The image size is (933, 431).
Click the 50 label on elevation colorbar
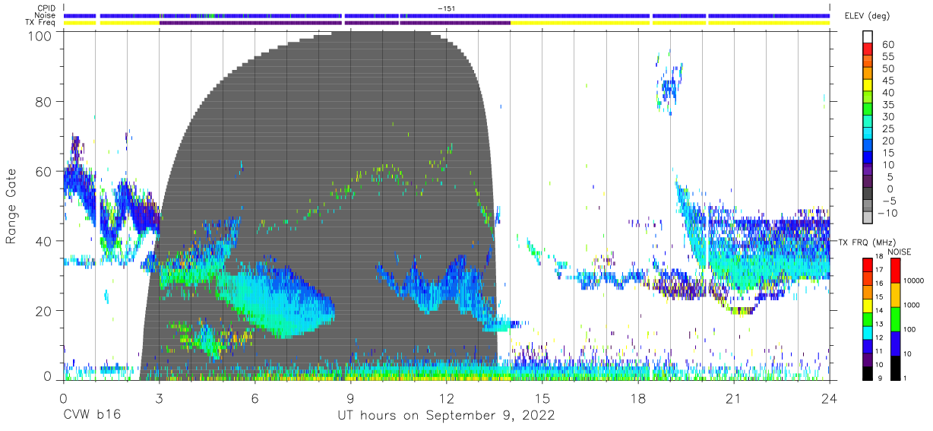click(889, 69)
